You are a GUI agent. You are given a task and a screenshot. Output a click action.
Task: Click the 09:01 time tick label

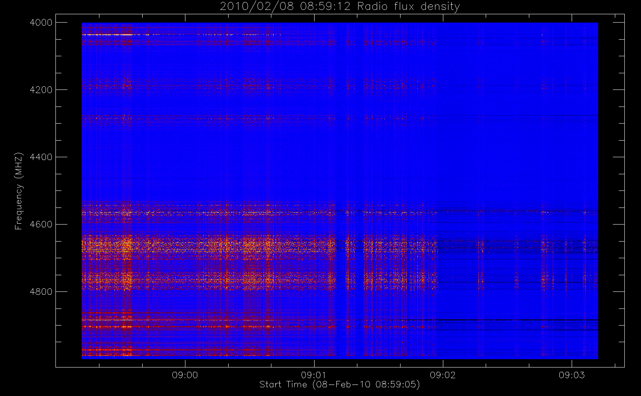314,375
